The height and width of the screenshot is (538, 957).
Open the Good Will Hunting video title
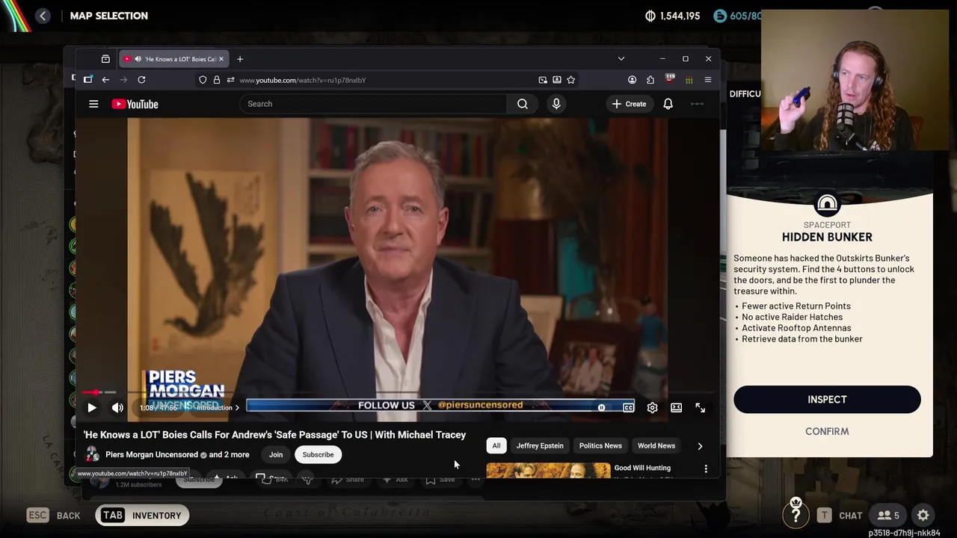point(642,468)
